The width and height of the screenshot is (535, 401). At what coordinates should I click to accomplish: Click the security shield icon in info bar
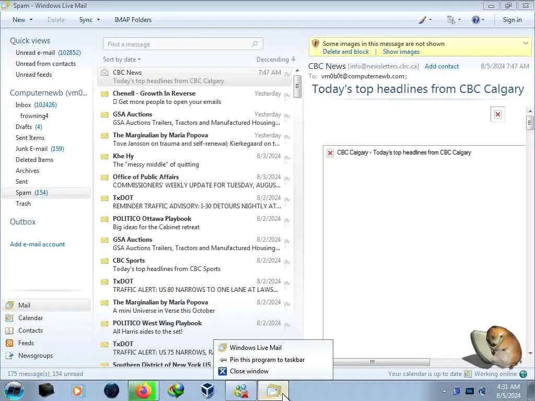316,43
